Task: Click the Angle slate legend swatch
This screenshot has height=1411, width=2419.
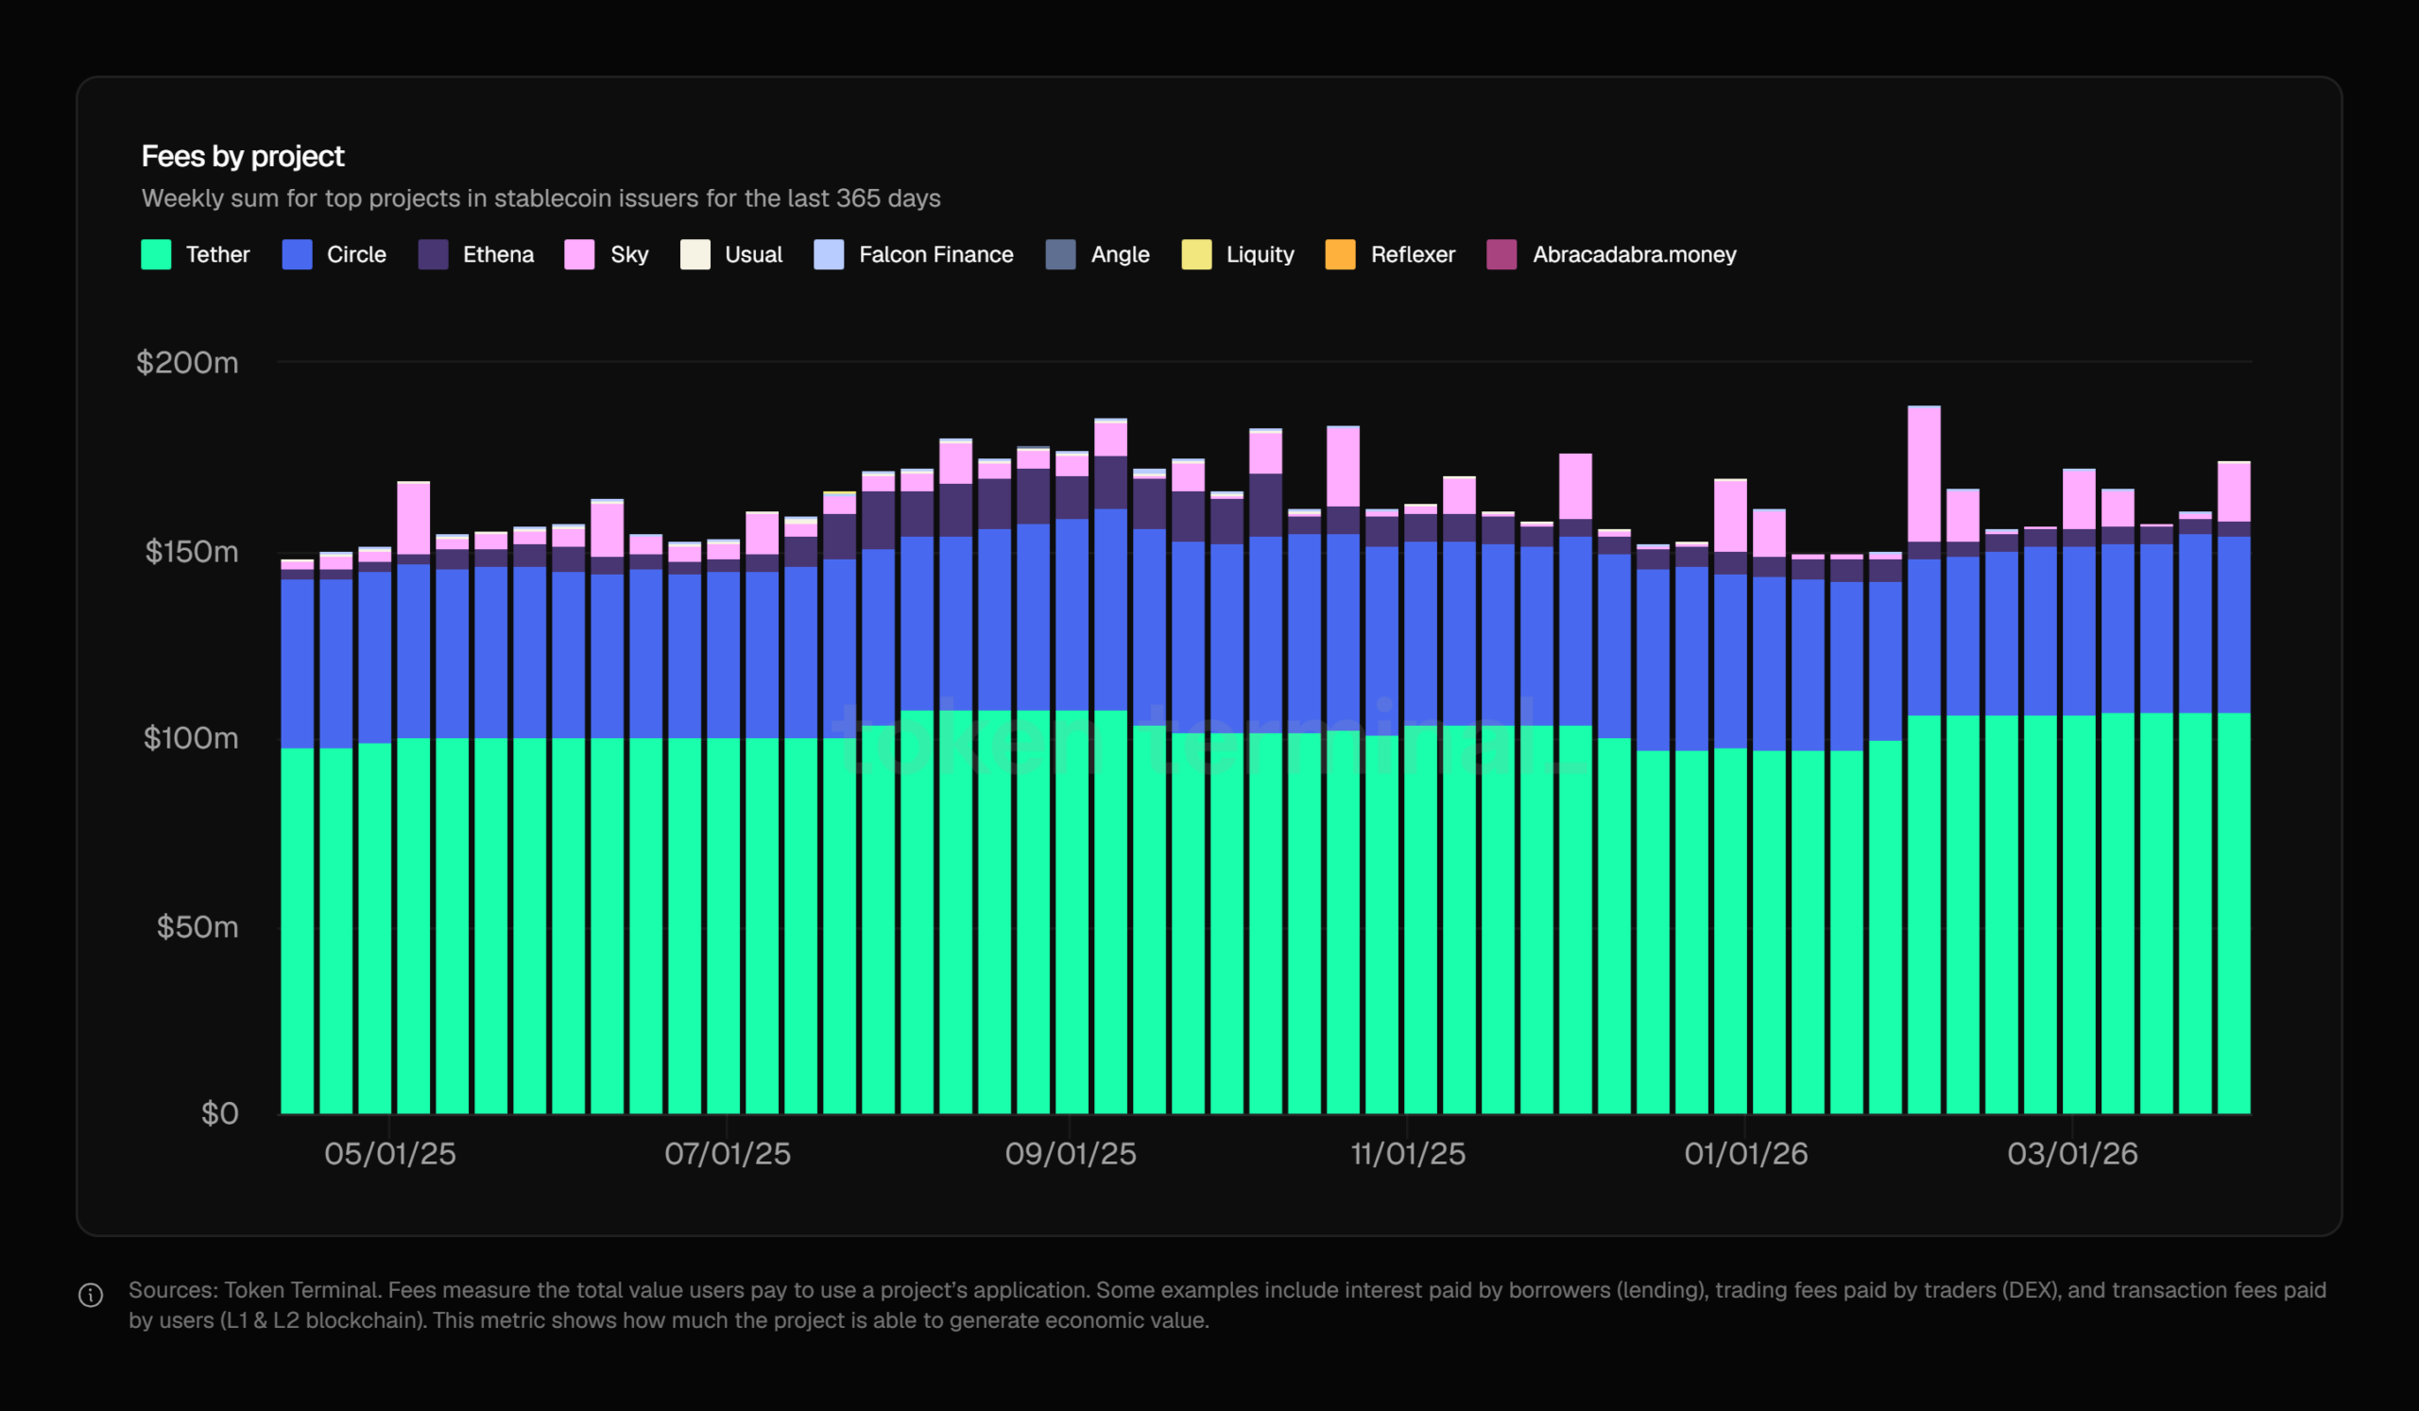Action: (1060, 254)
